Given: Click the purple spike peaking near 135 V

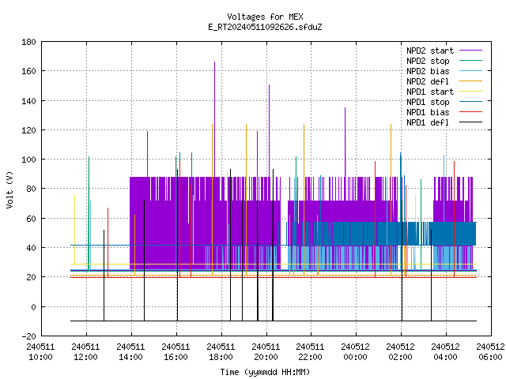Looking at the screenshot, I should pyautogui.click(x=345, y=142).
